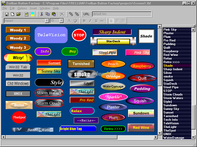Screen dimensions: 197x147
Task: Click the Save icon in the toolbar
Action: [x=7, y=14]
